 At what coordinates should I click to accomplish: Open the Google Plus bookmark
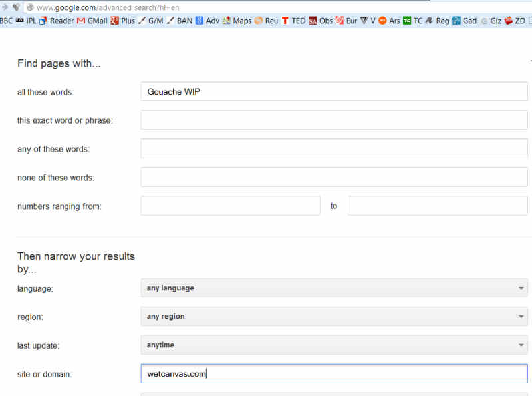[x=123, y=21]
